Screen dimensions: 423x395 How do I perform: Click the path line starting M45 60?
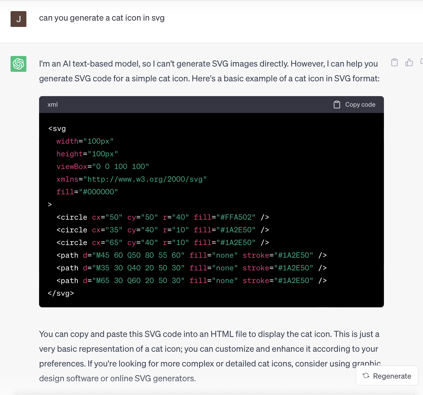pyautogui.click(x=191, y=255)
